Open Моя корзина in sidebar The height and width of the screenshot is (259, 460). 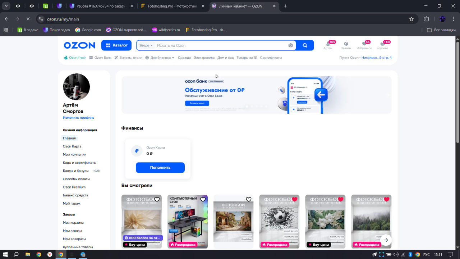(x=73, y=223)
